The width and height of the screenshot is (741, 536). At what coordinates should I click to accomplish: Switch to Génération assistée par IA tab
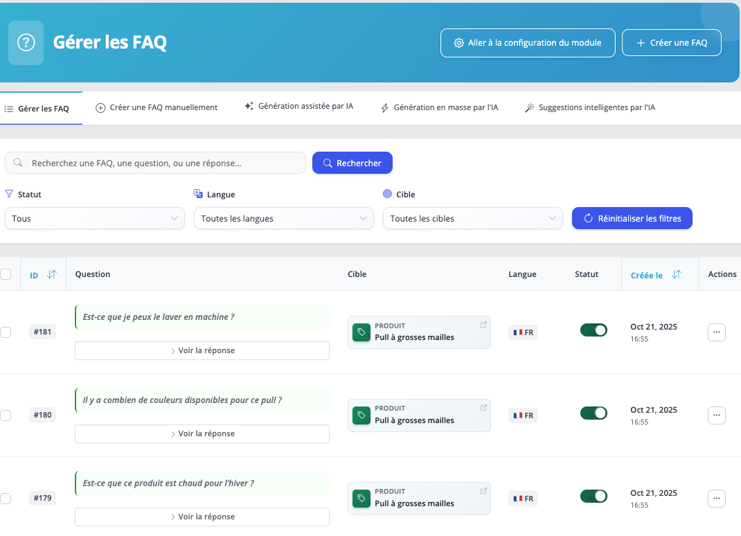coord(298,107)
